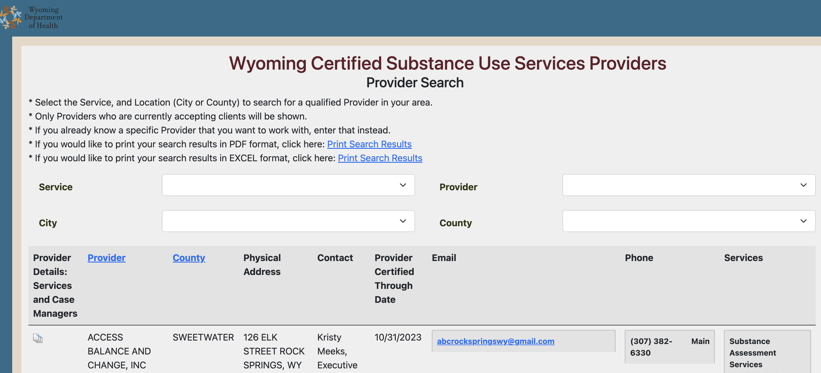Email abcrockspringswy@gmail.com link
Screen dimensions: 821x373
tap(495, 341)
